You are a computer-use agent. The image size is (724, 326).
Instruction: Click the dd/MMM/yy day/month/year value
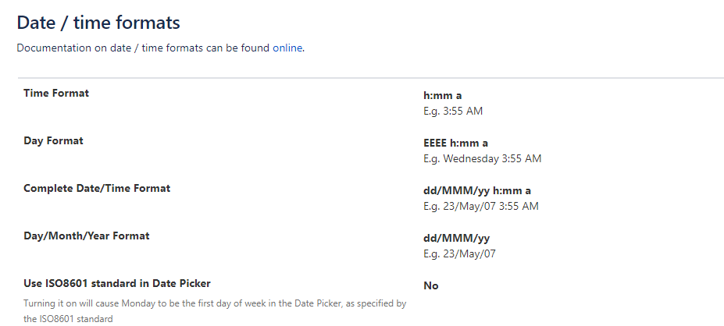(x=456, y=239)
